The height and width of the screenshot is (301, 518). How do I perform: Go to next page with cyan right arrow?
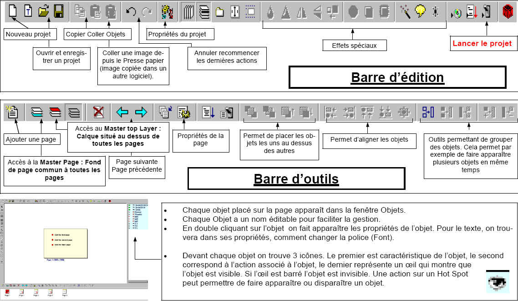[x=141, y=112]
